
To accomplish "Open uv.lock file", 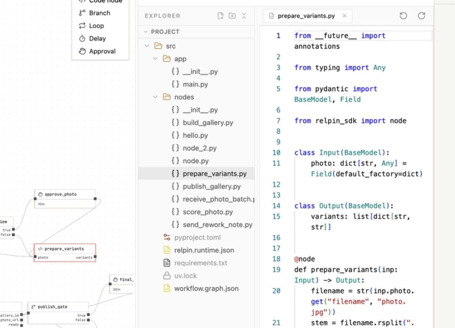I will (x=196, y=276).
